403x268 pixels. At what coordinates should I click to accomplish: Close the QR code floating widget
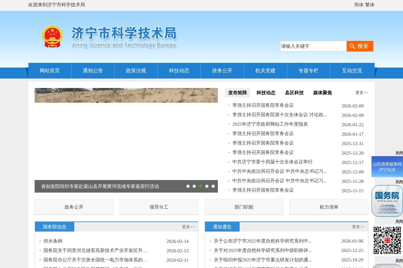pyautogui.click(x=399, y=222)
